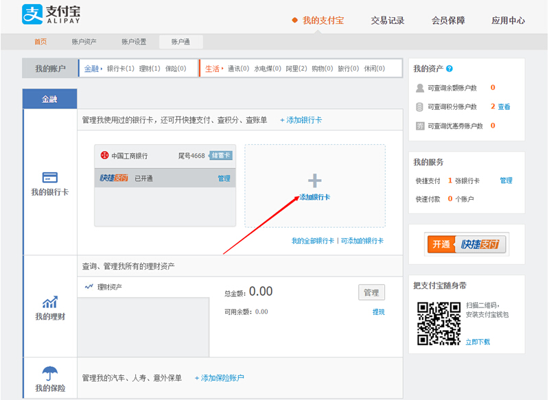Click the 中国工商银行 logo icon
This screenshot has height=400, width=549.
(104, 155)
